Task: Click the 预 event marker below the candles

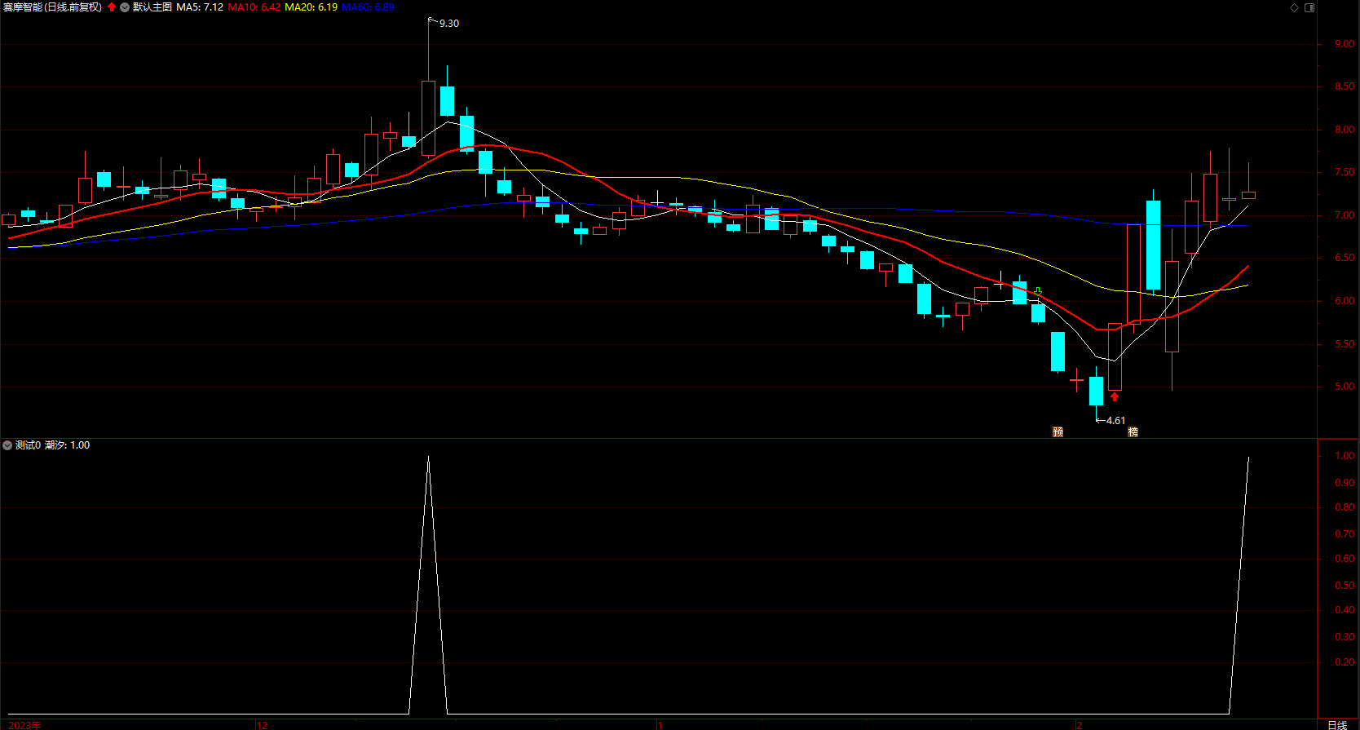Action: point(1058,431)
